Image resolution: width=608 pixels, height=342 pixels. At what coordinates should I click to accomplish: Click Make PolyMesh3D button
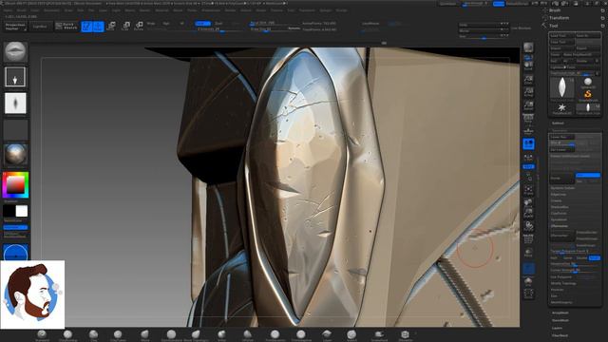click(x=580, y=55)
